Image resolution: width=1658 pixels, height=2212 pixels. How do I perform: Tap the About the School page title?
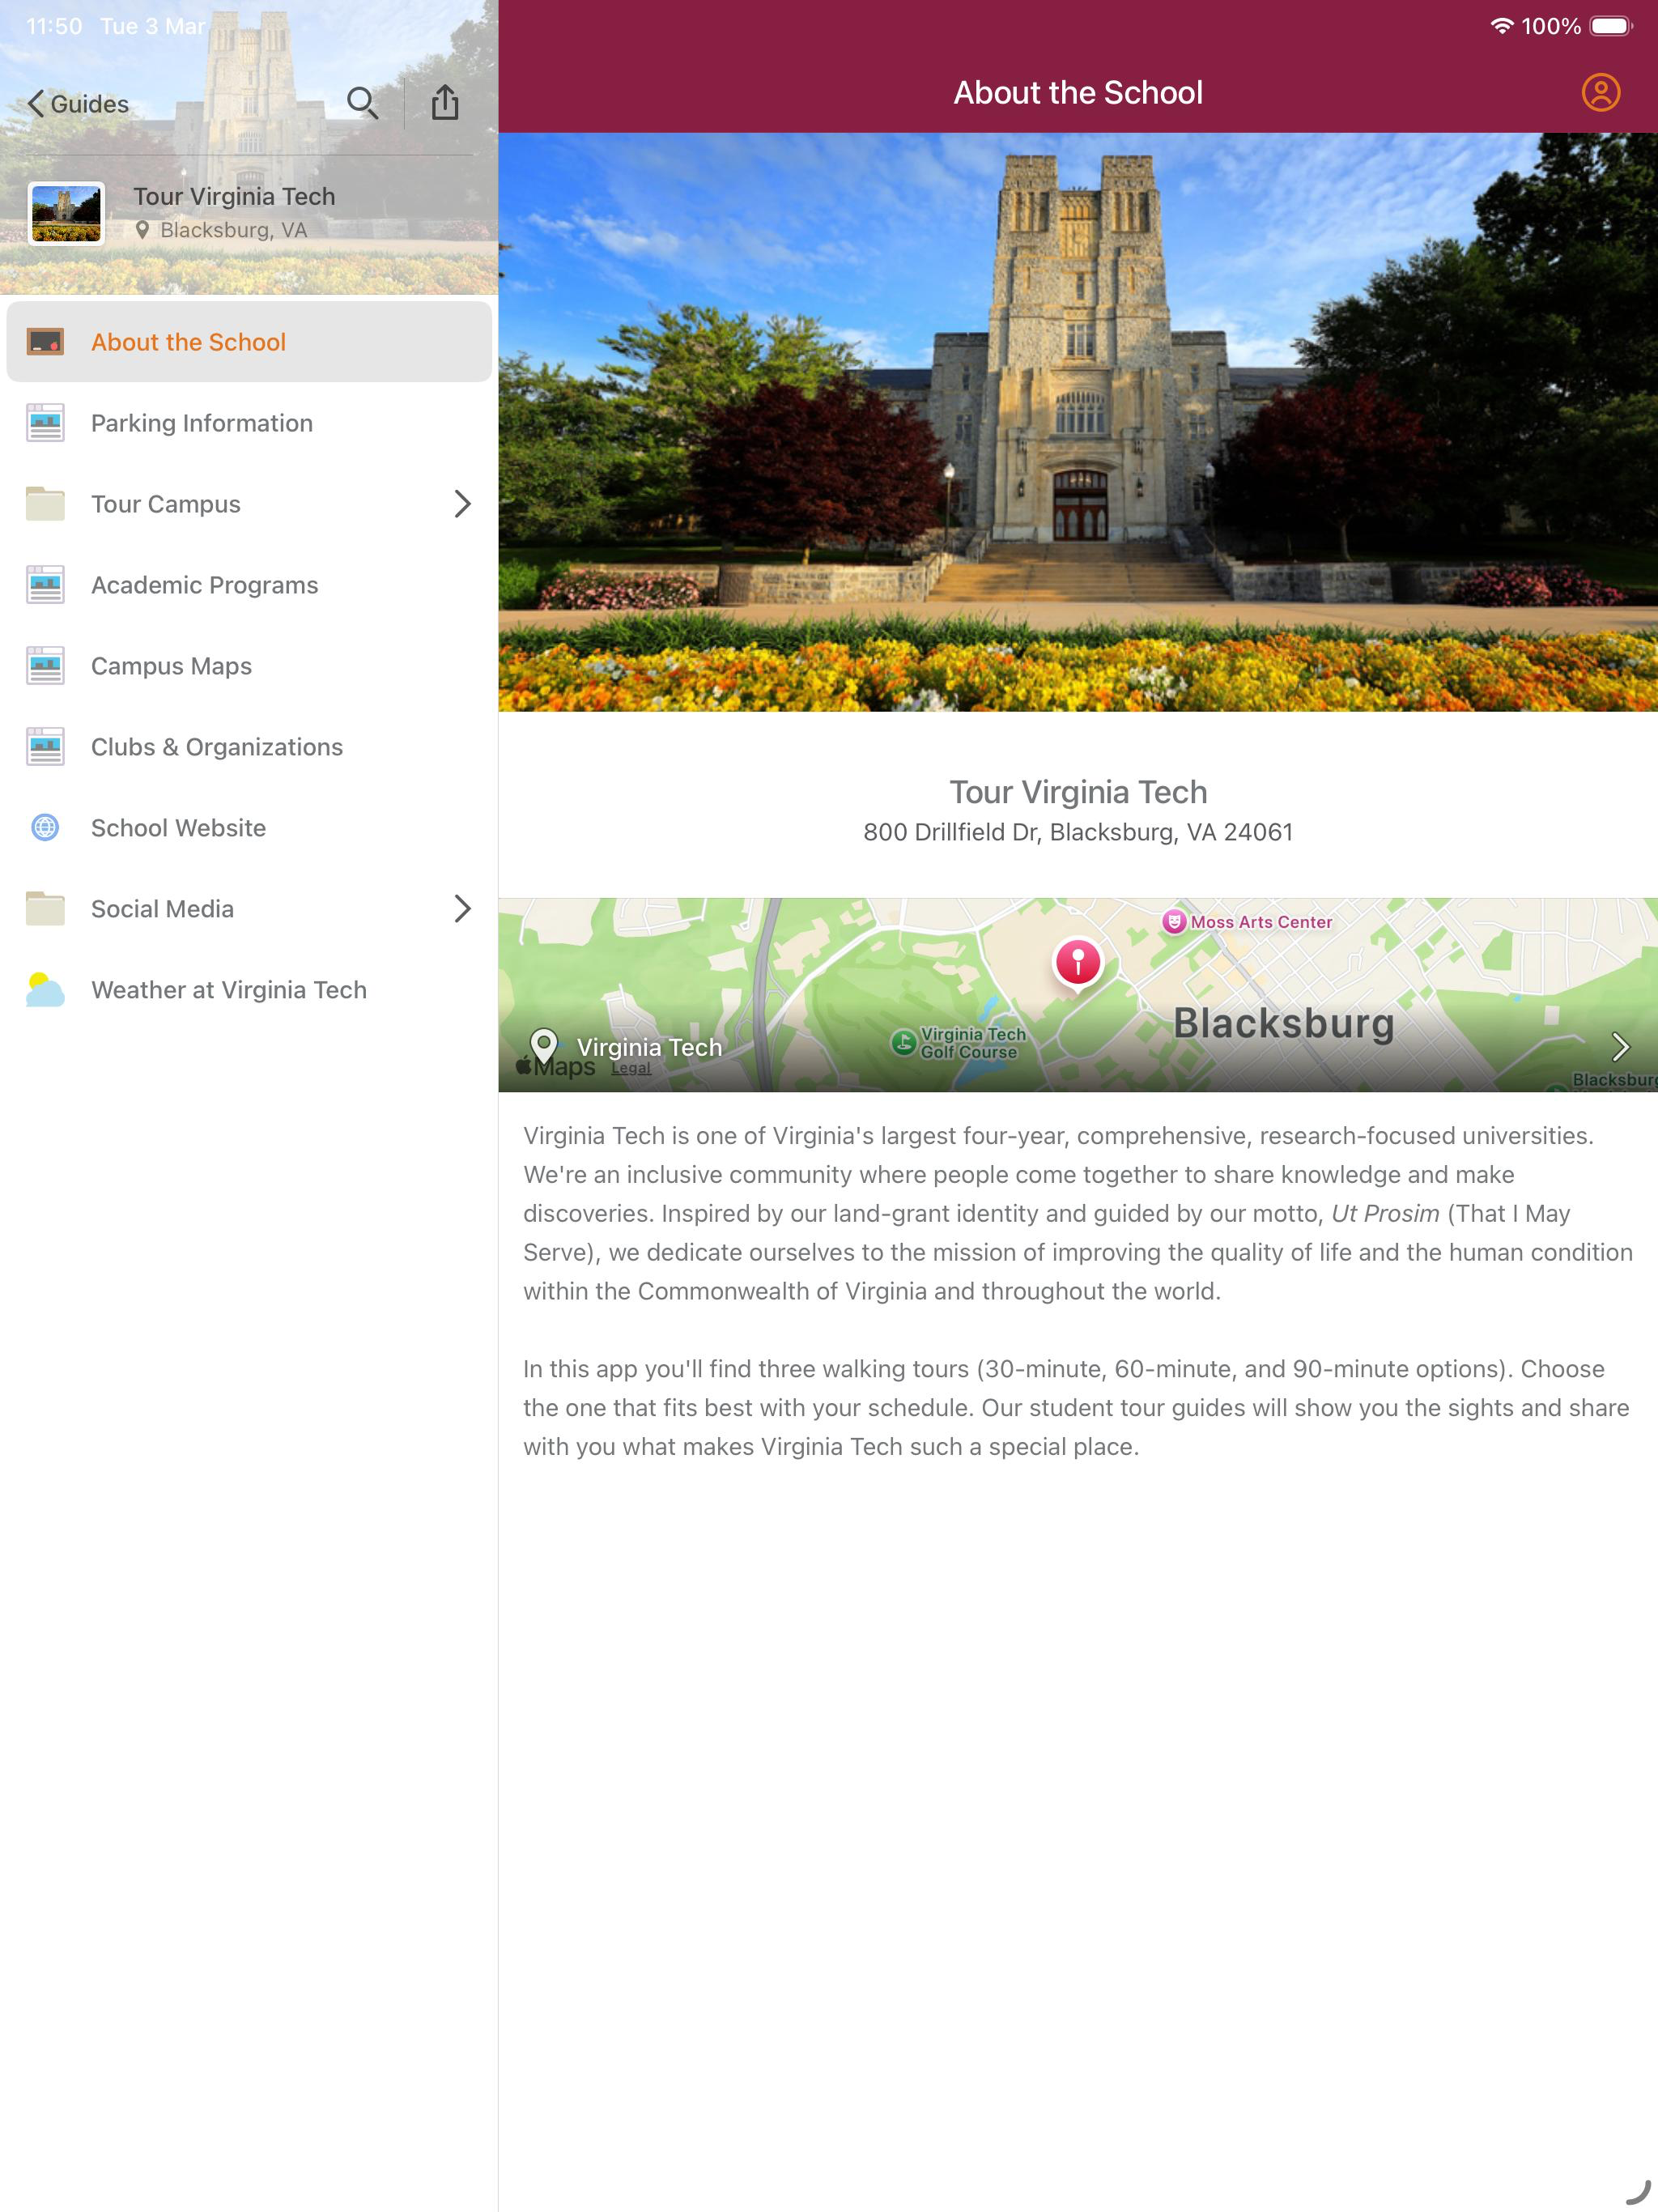[x=1078, y=92]
